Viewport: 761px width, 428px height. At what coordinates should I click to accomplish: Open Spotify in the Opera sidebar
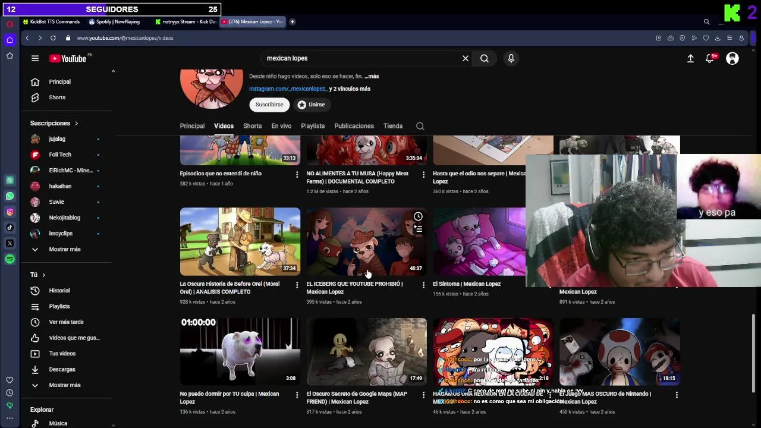pos(10,259)
